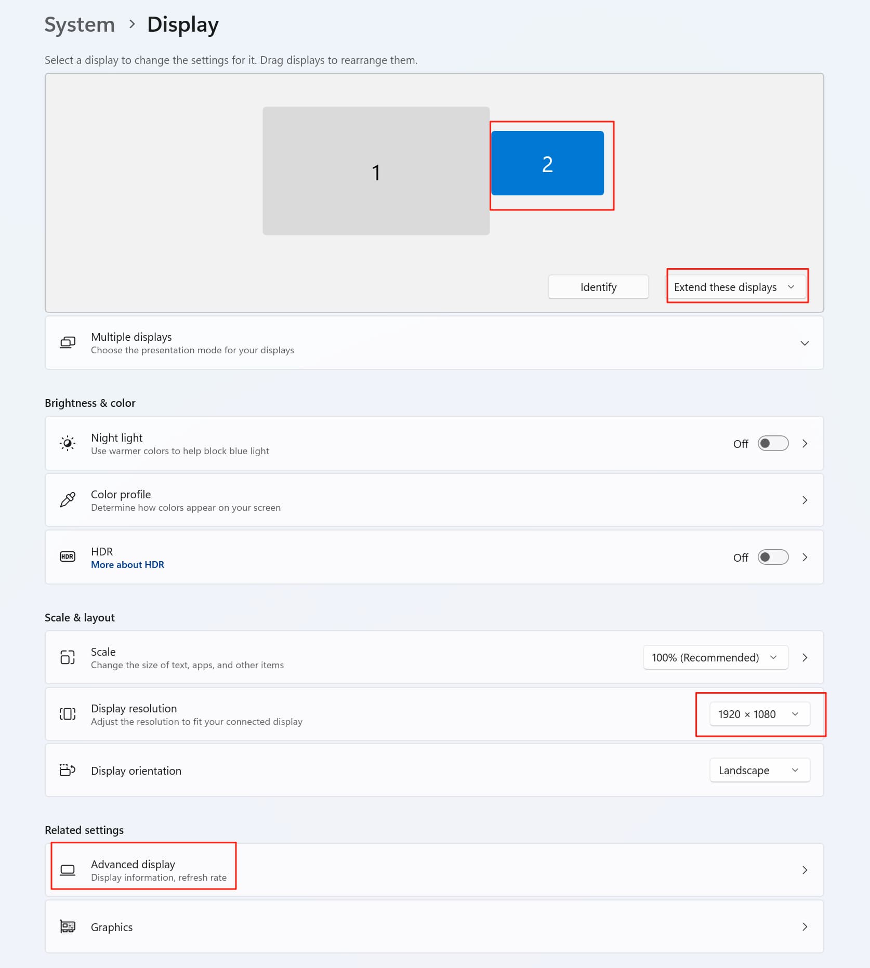Open the 100% (Recommended) scale dropdown
This screenshot has width=870, height=968.
(715, 657)
